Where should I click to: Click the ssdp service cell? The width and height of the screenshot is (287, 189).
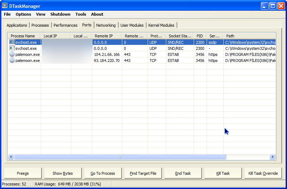(x=213, y=42)
